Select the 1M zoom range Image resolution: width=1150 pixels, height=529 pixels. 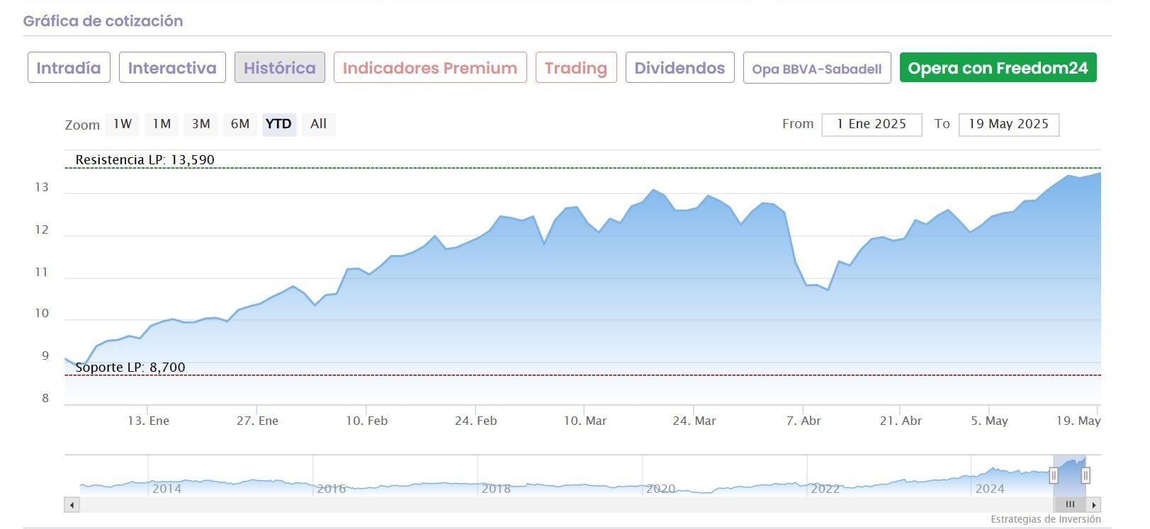pos(162,124)
